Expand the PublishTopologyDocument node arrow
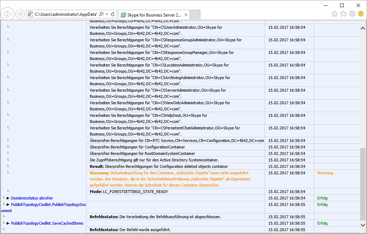This screenshot has width=367, height=234. click(x=8, y=205)
